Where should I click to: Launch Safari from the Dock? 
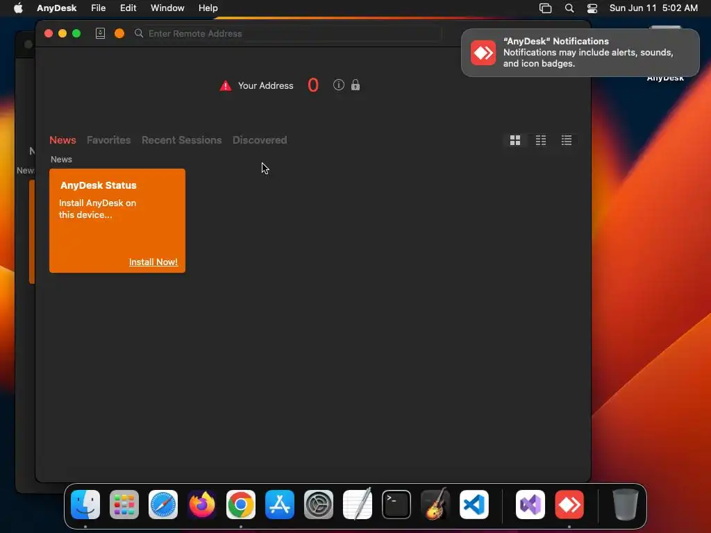pos(163,505)
